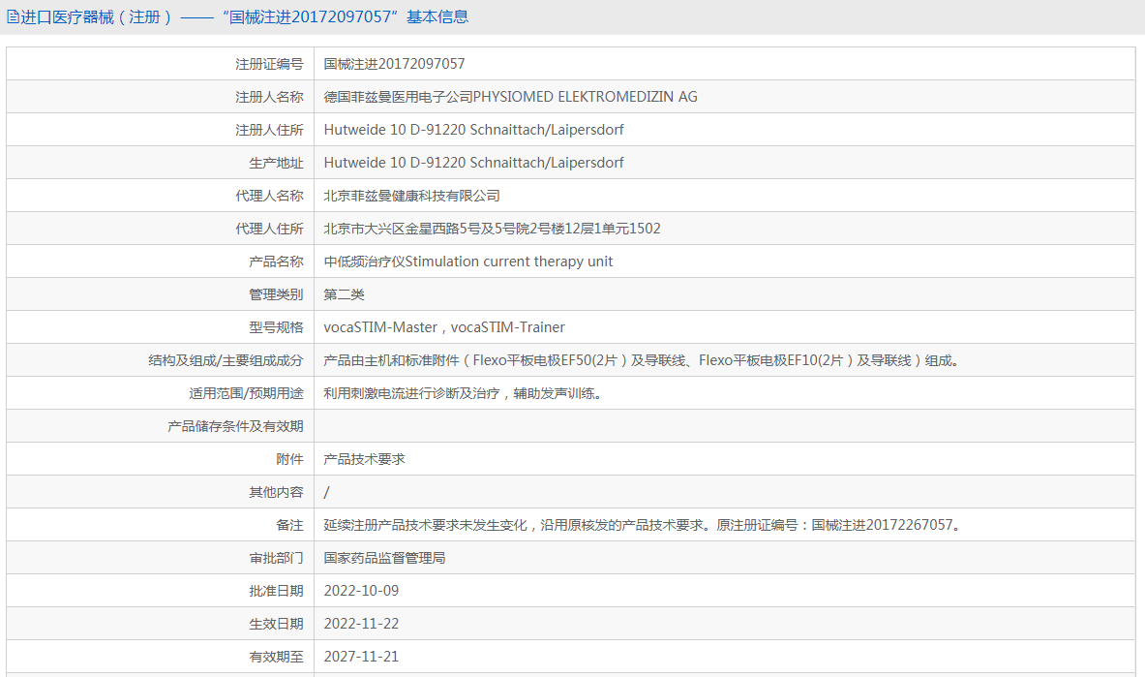This screenshot has width=1145, height=677.
Task: Click the 生产地址 label
Action: [276, 163]
